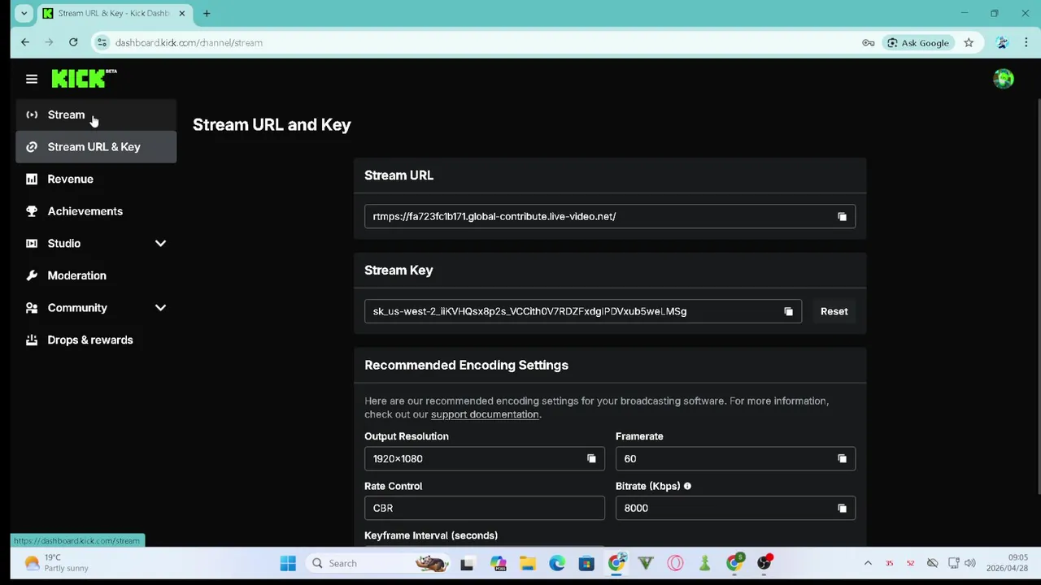Reset the stream key
Viewport: 1041px width, 585px height.
tap(834, 311)
